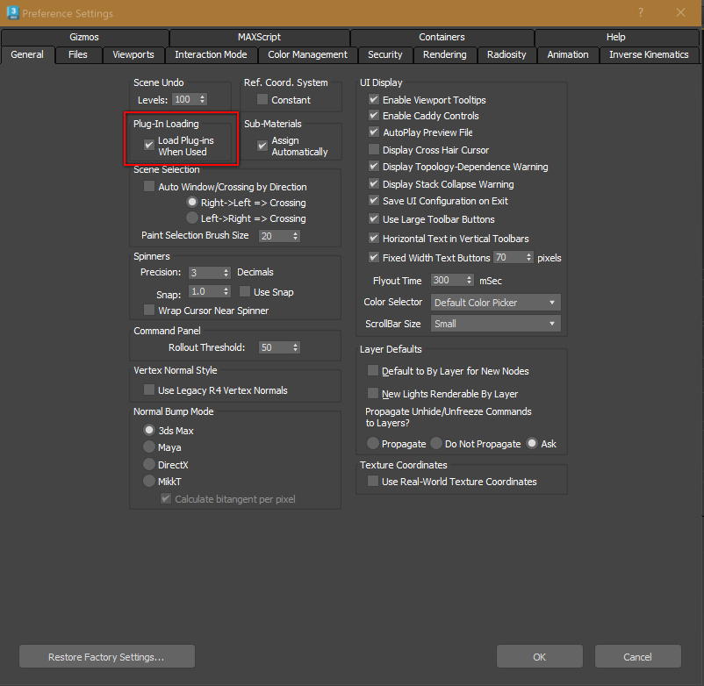
Task: Click Restore Factory Settings
Action: tap(106, 656)
